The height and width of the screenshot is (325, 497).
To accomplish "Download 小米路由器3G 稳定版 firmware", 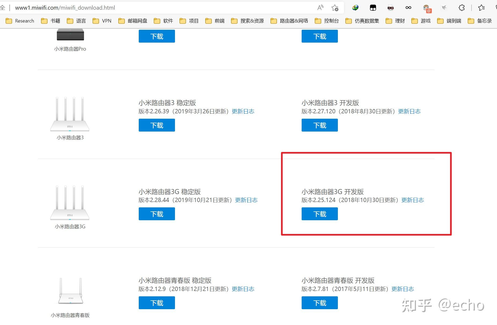I will coord(157,214).
